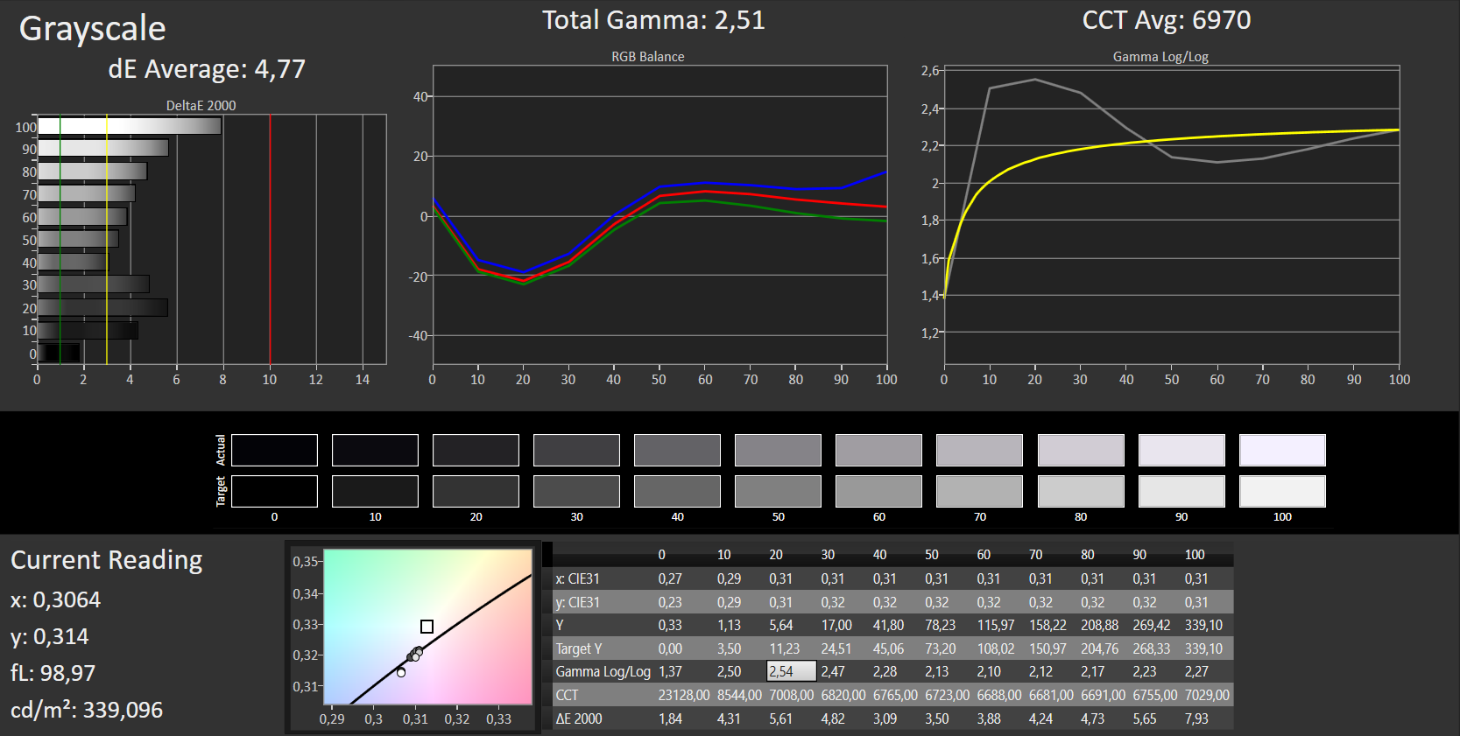Viewport: 1460px width, 736px height.
Task: Select the Target swatch for level 90
Action: click(1181, 491)
